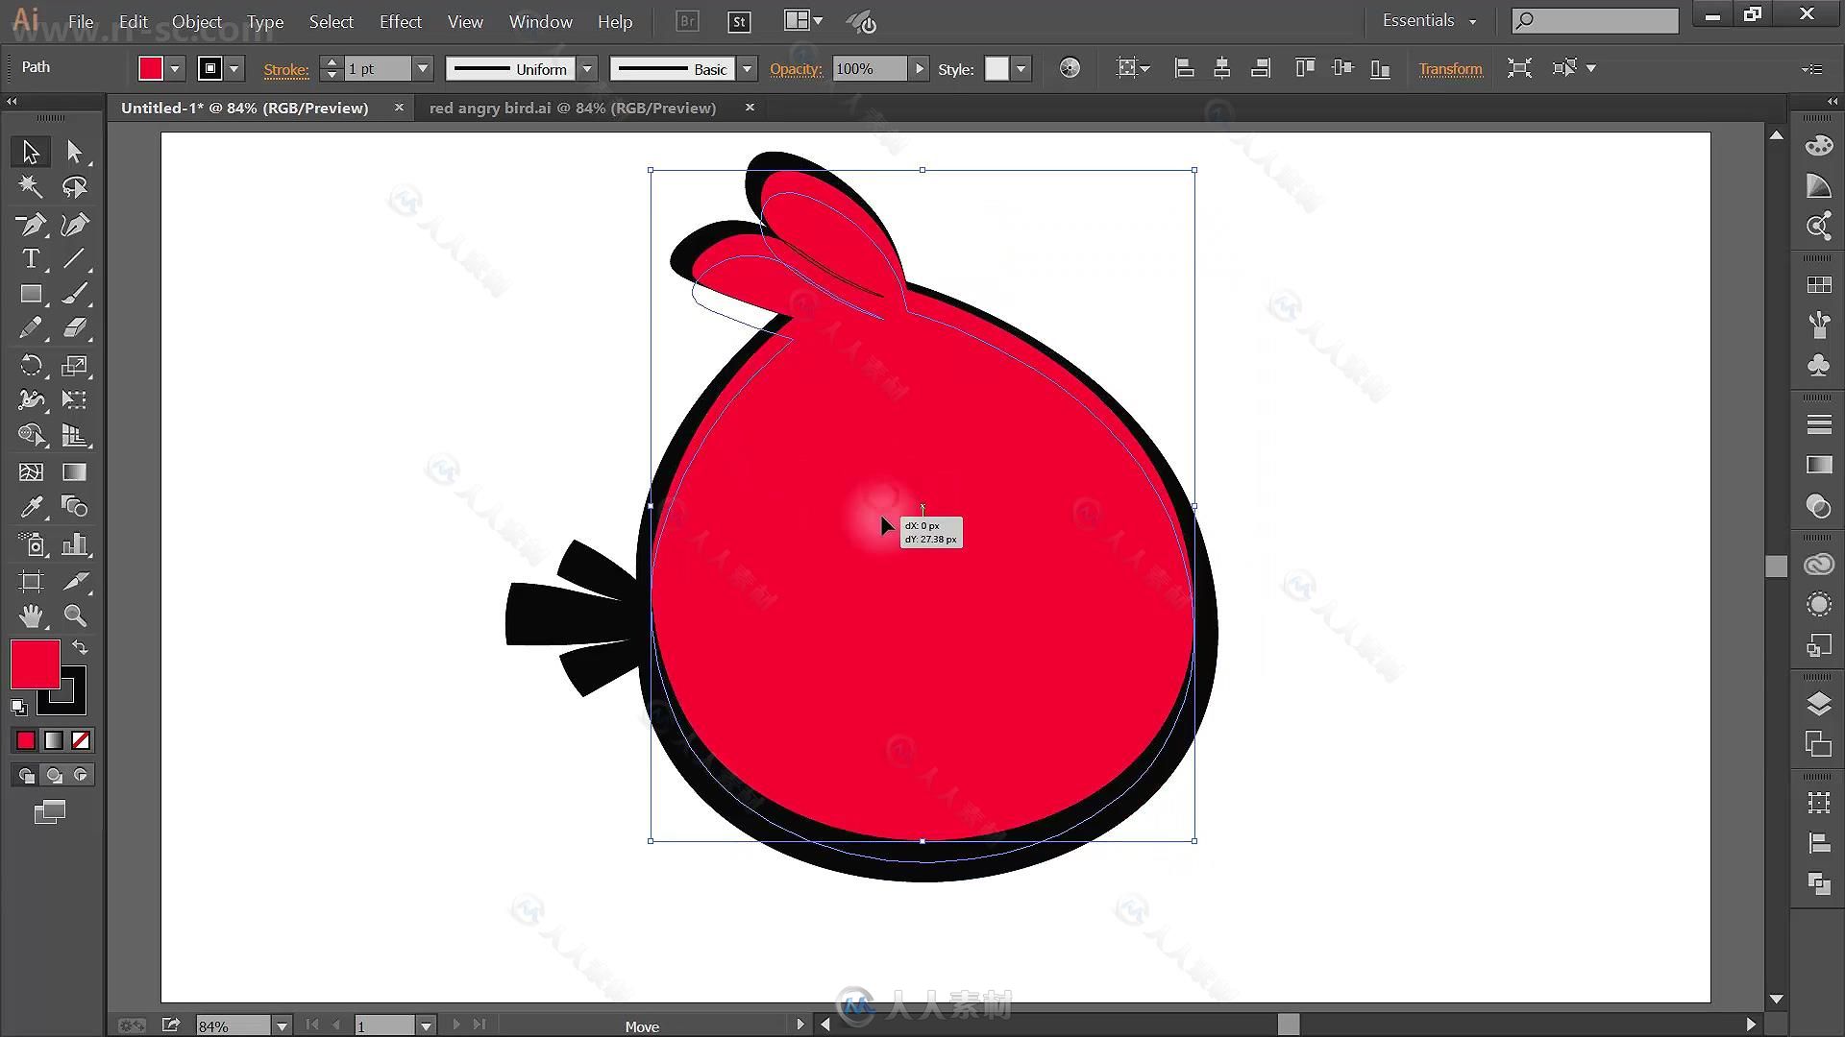This screenshot has width=1845, height=1037.
Task: Select the Eraser tool
Action: click(x=75, y=329)
